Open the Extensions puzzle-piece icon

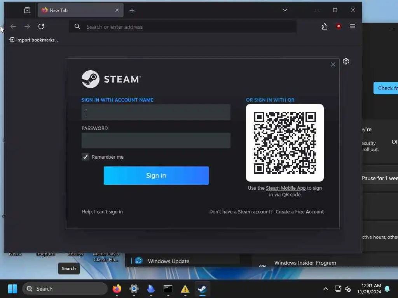(325, 26)
